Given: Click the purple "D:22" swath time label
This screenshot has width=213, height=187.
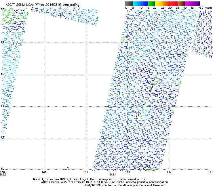Looking at the screenshot, I should tap(3, 175).
